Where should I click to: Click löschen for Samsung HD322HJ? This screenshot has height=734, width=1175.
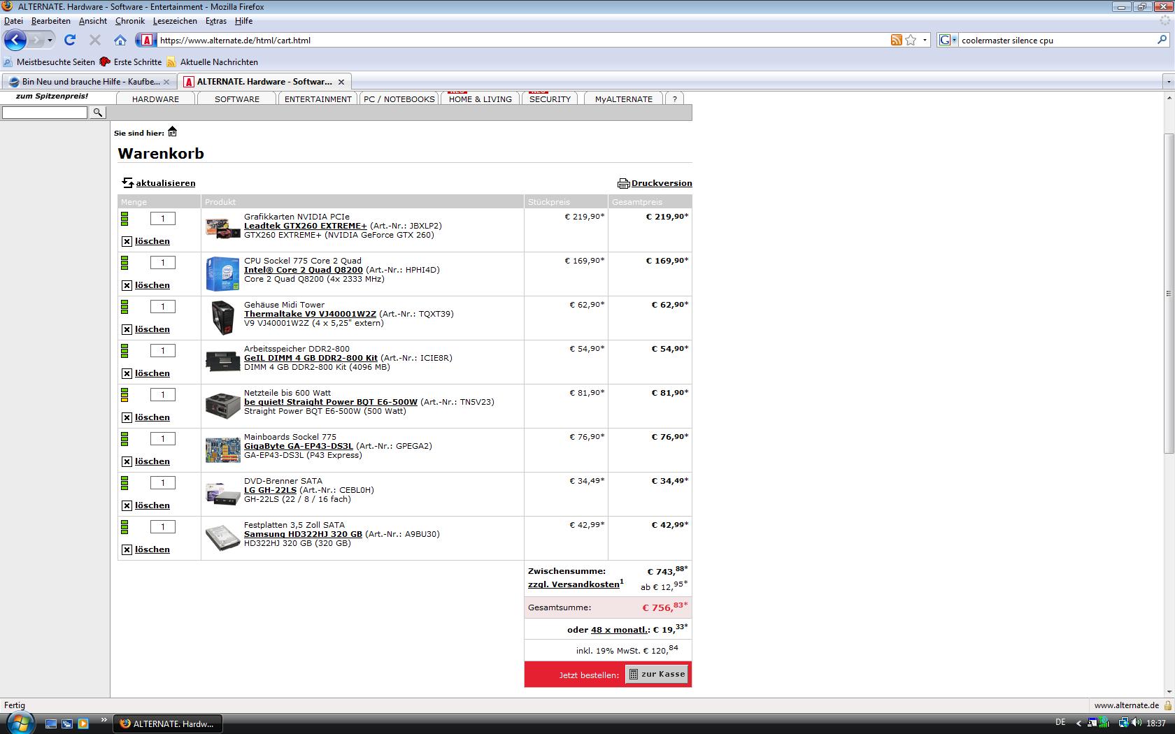(152, 549)
